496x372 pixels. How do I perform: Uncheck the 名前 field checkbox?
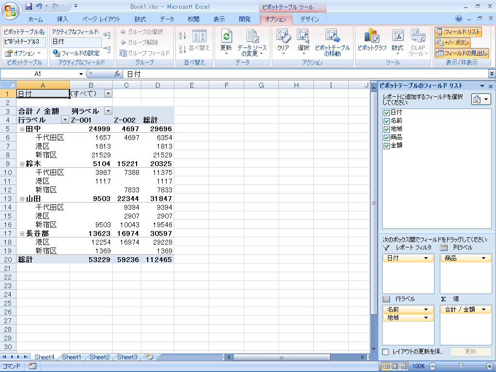[387, 121]
